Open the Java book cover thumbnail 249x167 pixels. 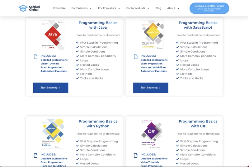tap(53, 35)
